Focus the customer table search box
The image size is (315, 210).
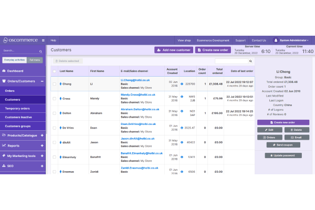click(x=232, y=61)
